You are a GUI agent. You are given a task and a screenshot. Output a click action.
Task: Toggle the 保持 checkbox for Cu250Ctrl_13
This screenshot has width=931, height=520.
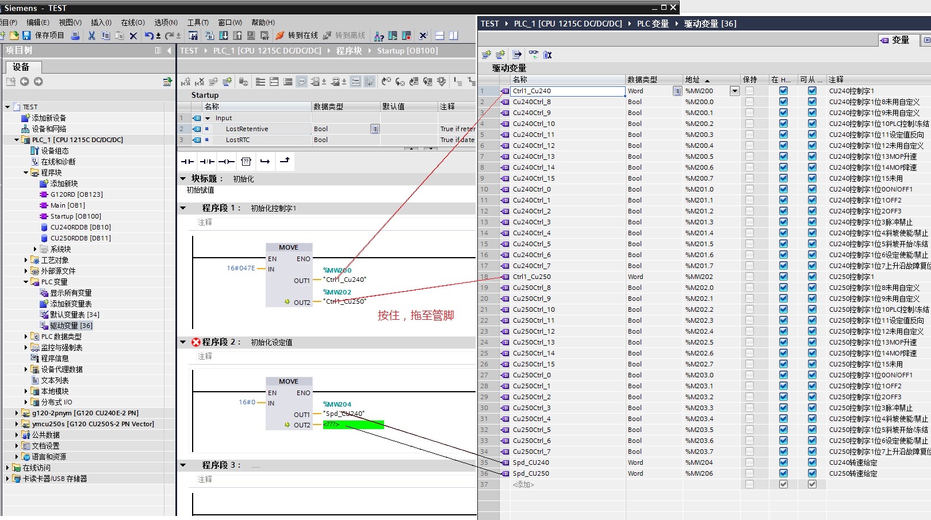pyautogui.click(x=749, y=342)
